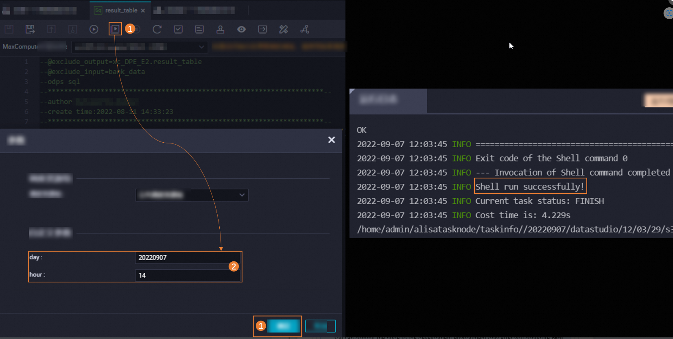
Task: Select the blurred tab atop the log panel
Action: [388, 100]
